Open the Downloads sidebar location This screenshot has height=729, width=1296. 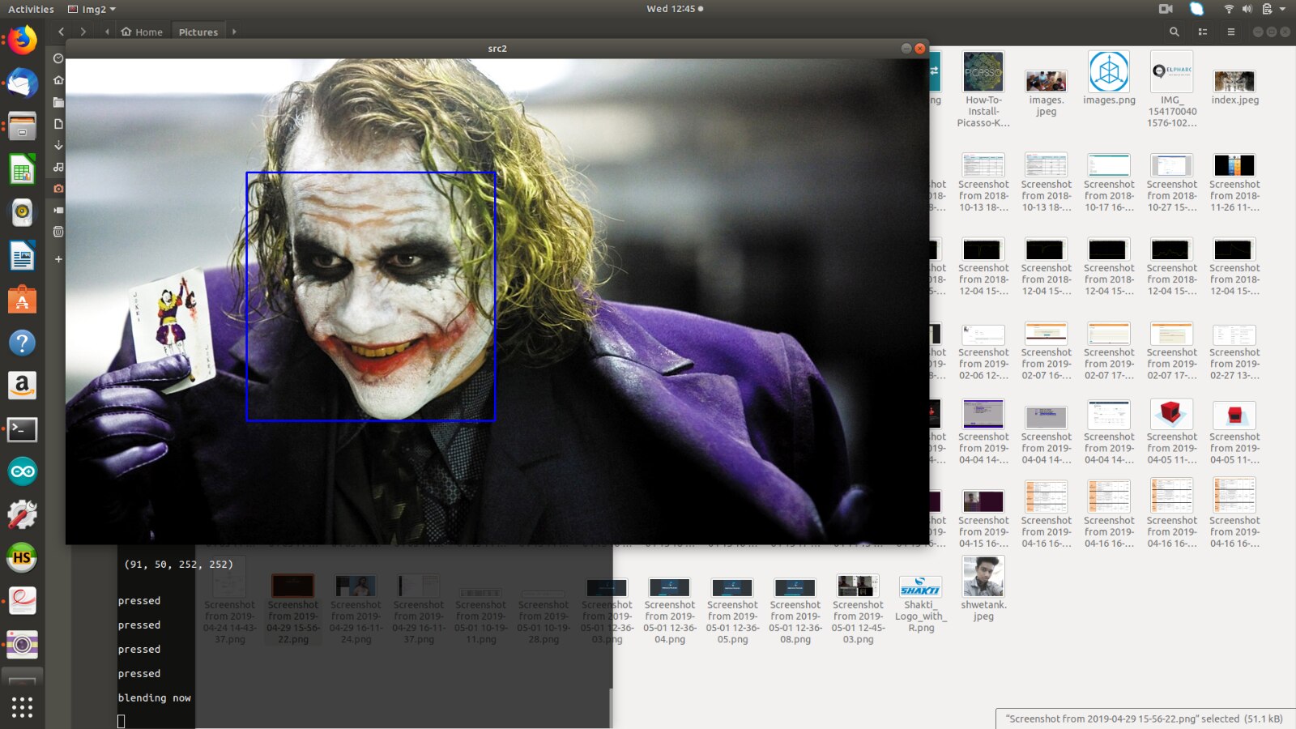(x=58, y=145)
